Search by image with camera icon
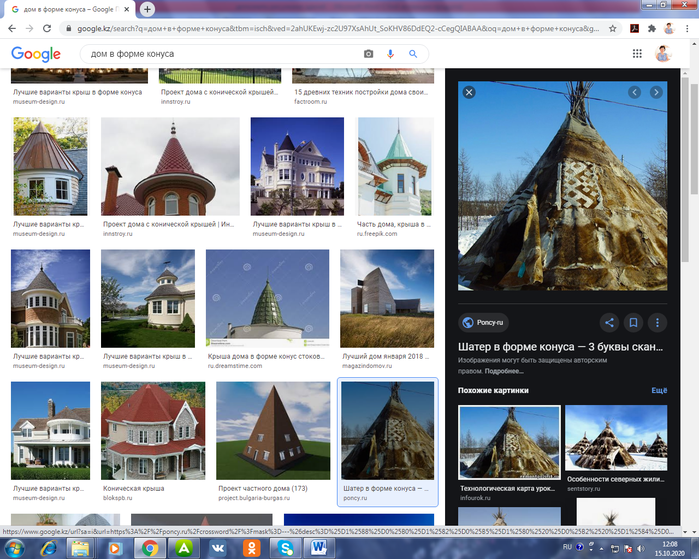Viewport: 699px width, 559px height. [x=369, y=54]
